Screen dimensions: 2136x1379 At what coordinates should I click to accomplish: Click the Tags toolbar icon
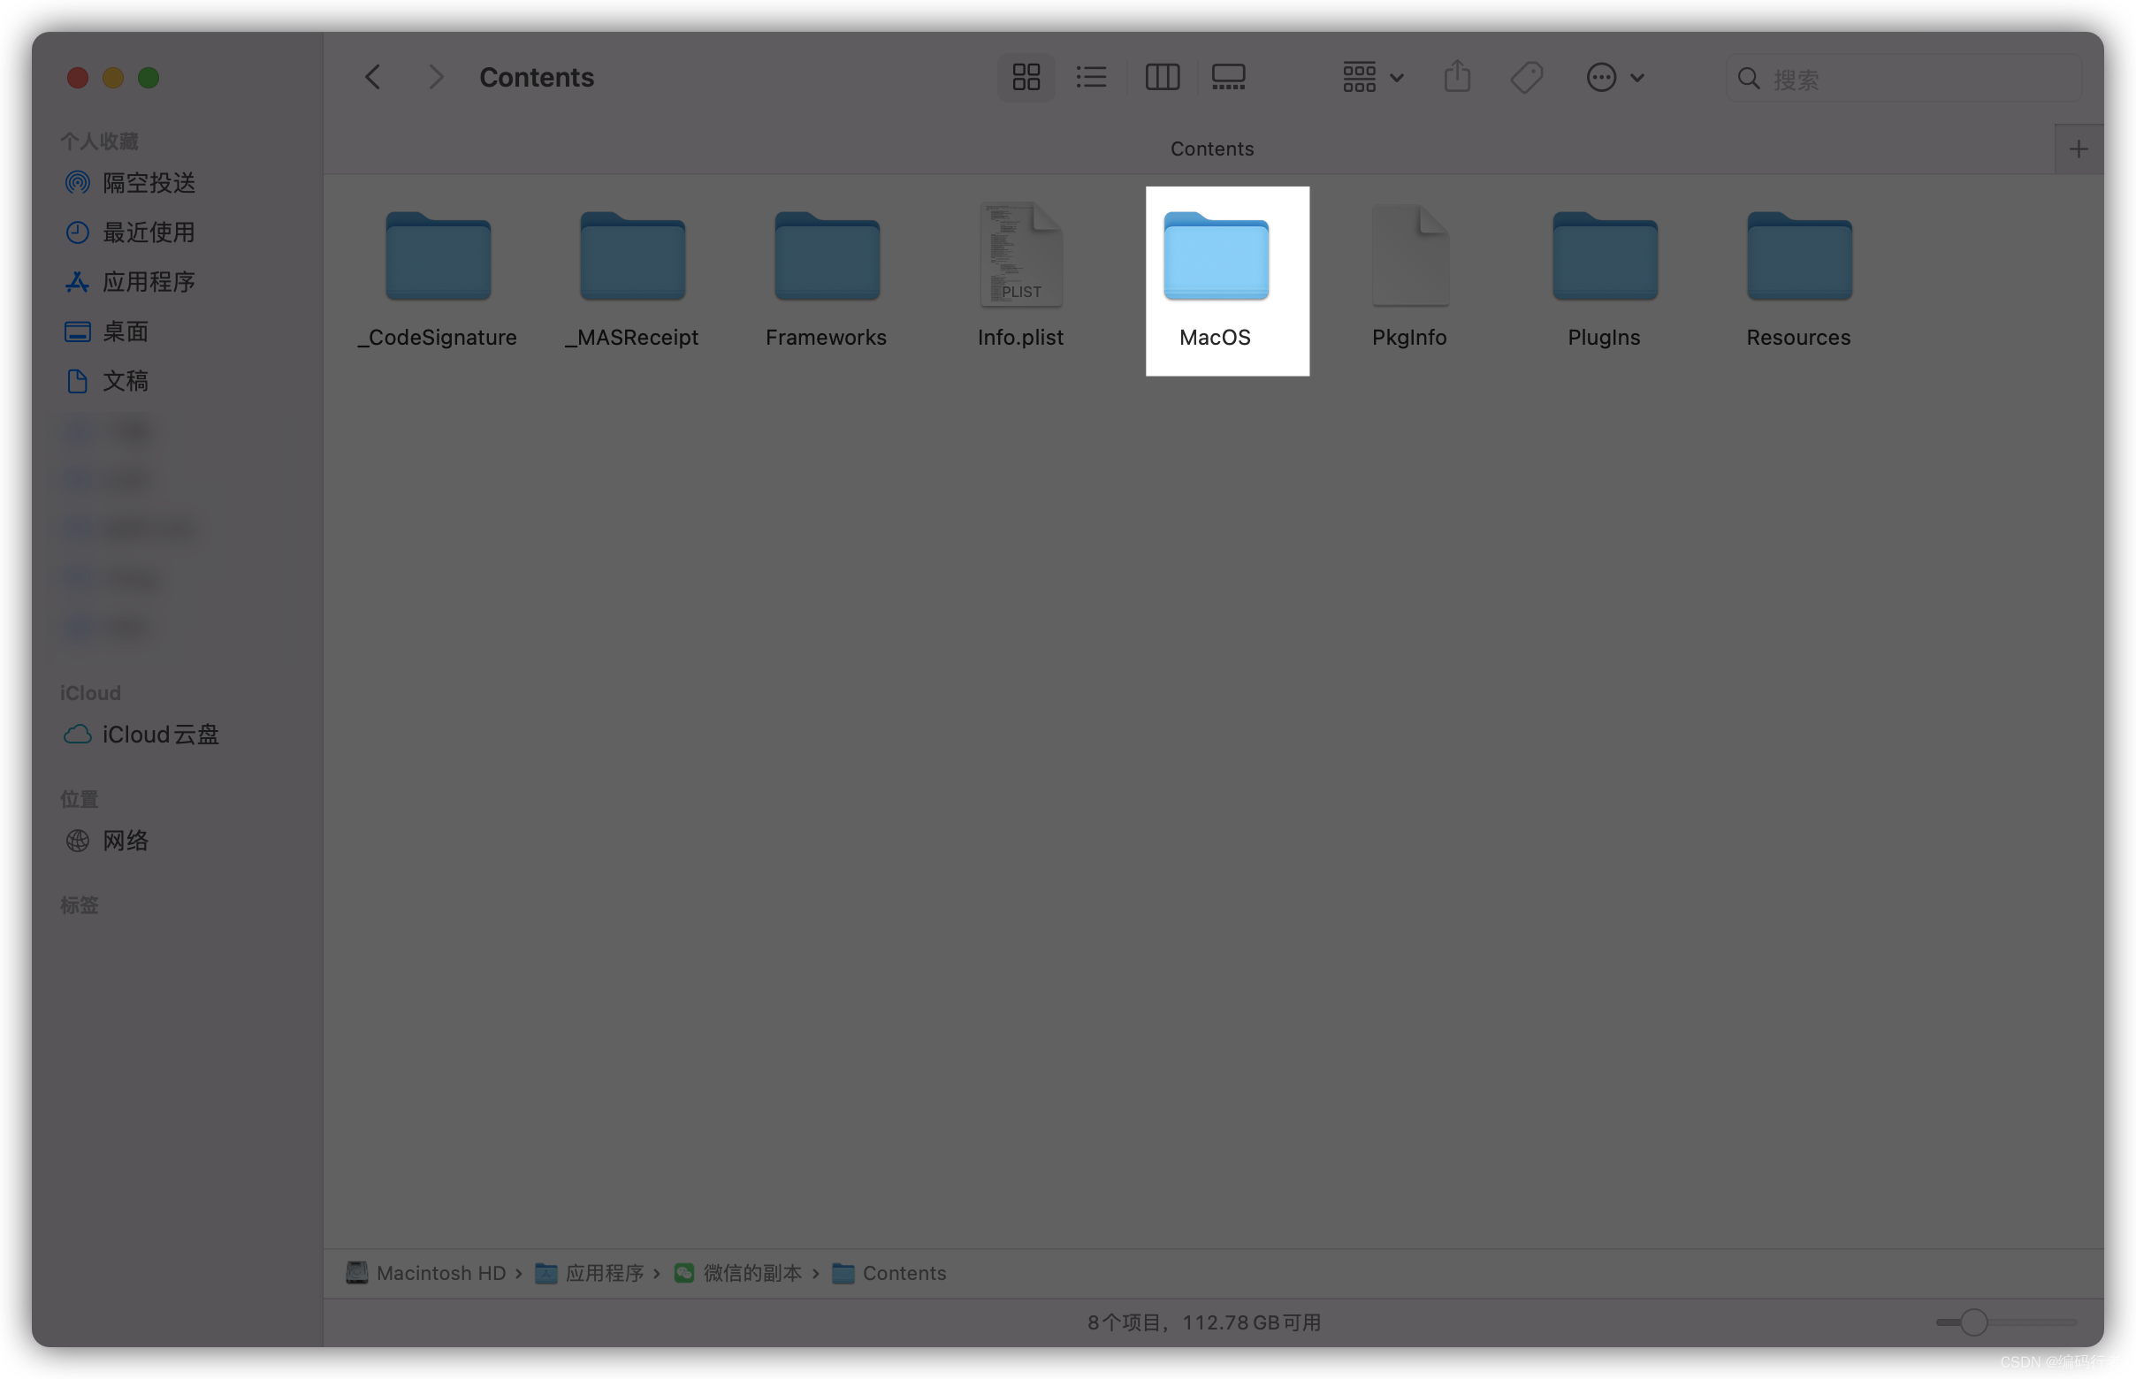tap(1526, 77)
